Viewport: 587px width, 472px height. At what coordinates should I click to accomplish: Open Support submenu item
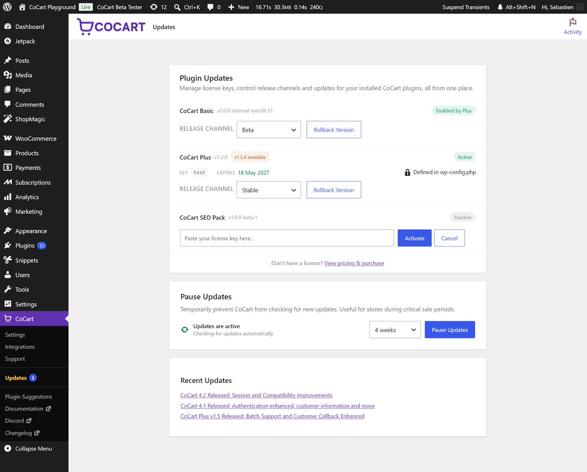[15, 359]
